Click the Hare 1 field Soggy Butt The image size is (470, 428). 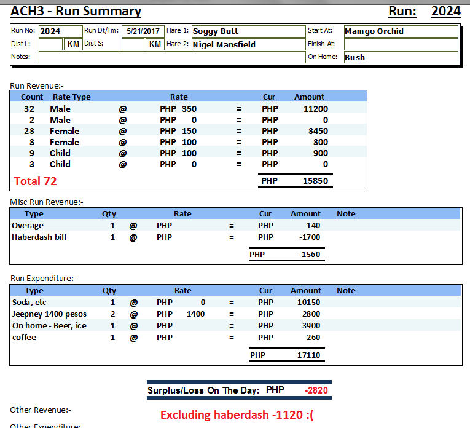click(x=248, y=31)
